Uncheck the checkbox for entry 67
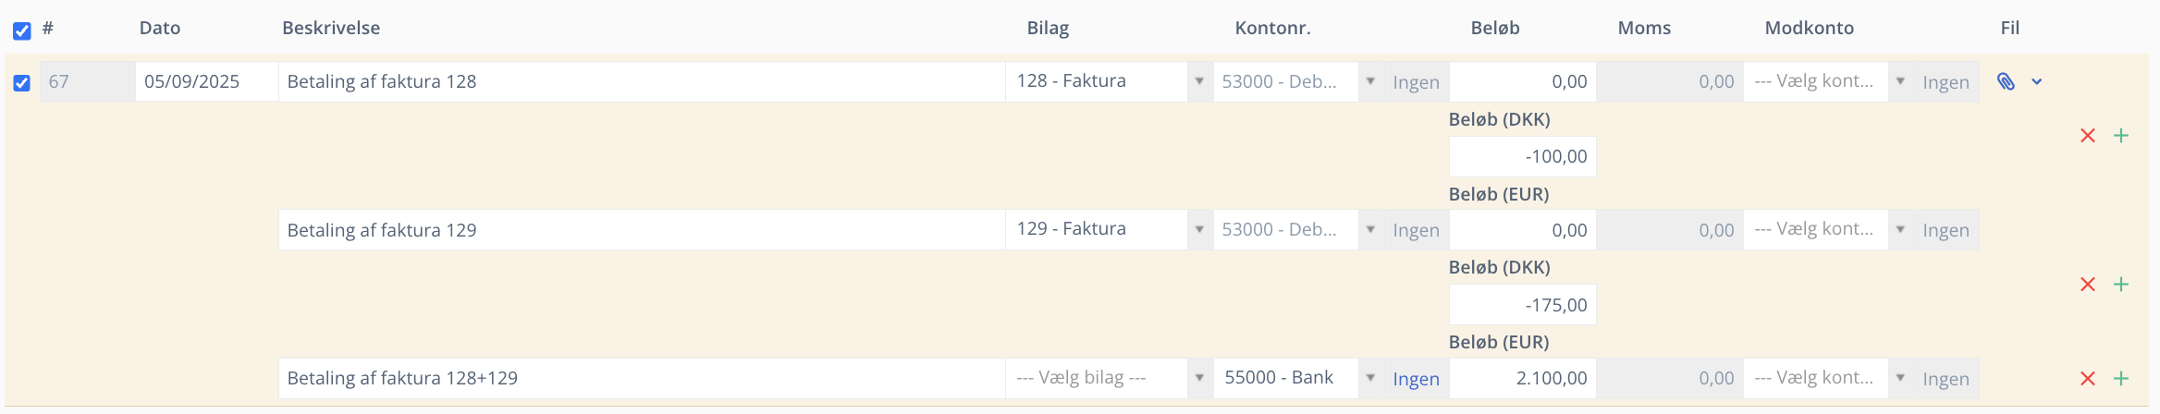The height and width of the screenshot is (414, 2160). pos(22,83)
